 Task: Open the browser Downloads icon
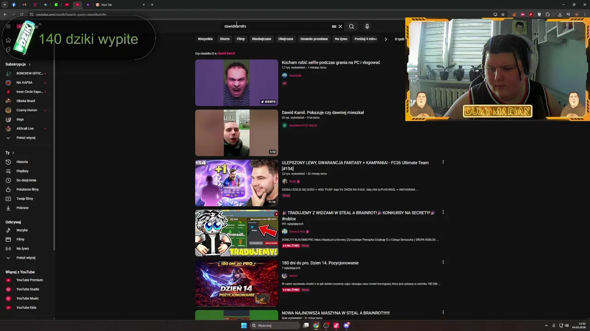(x=560, y=14)
